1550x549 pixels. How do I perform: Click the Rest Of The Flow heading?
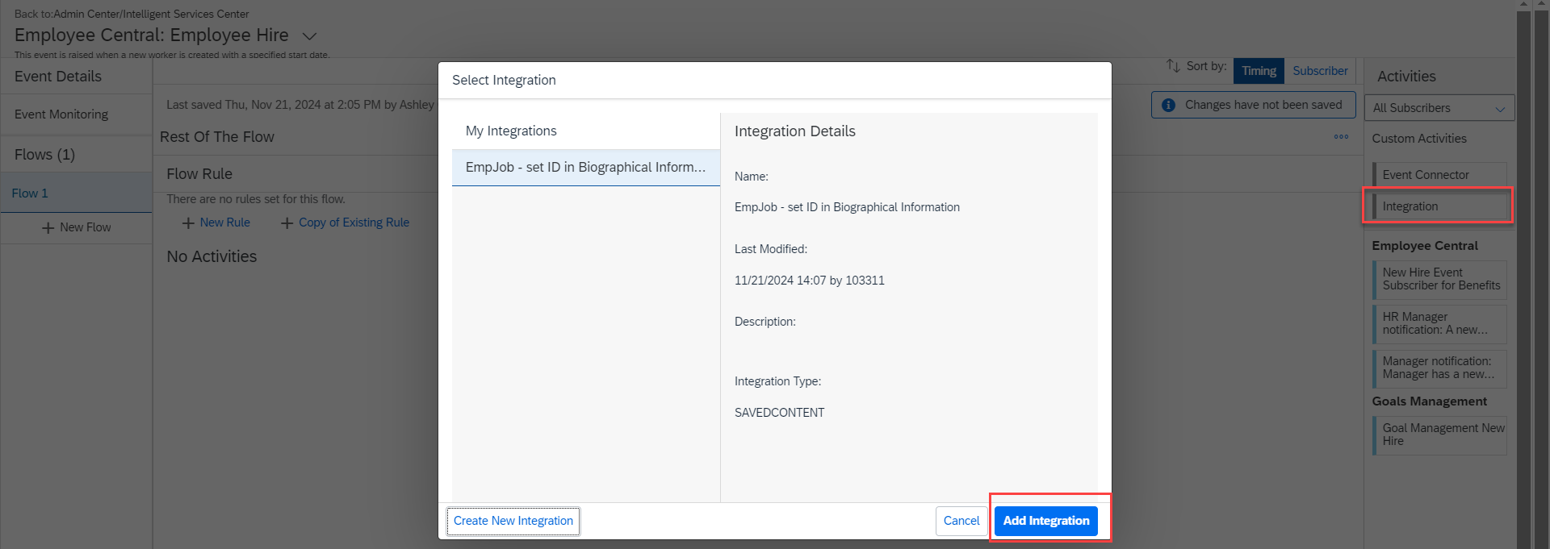pyautogui.click(x=217, y=137)
